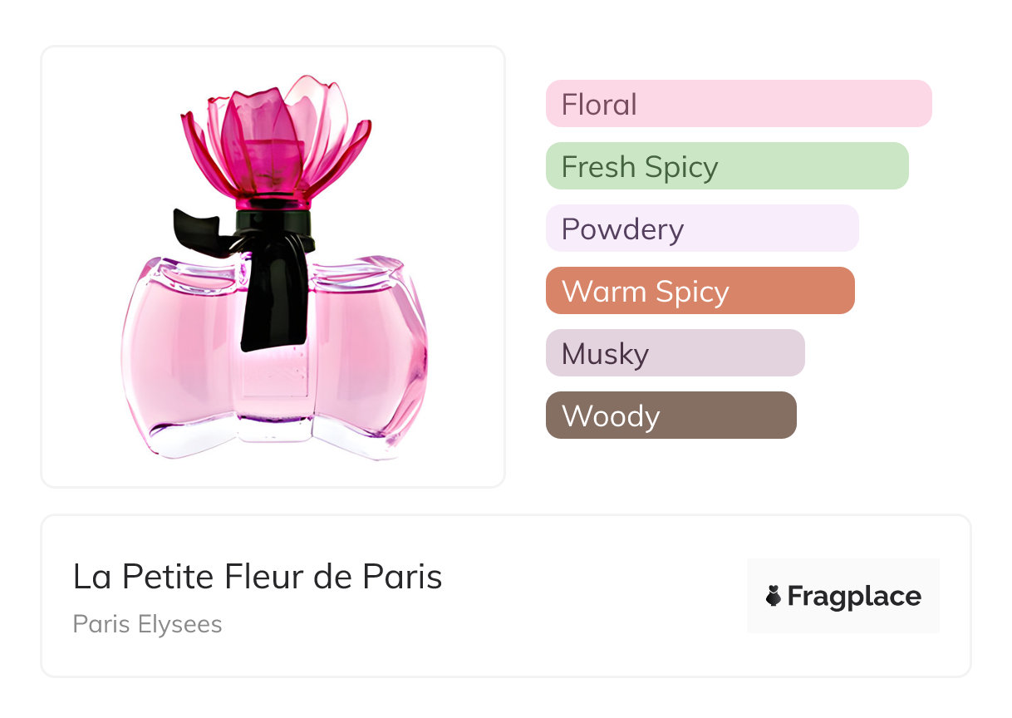
Task: Click the Musky label text
Action: [605, 354]
